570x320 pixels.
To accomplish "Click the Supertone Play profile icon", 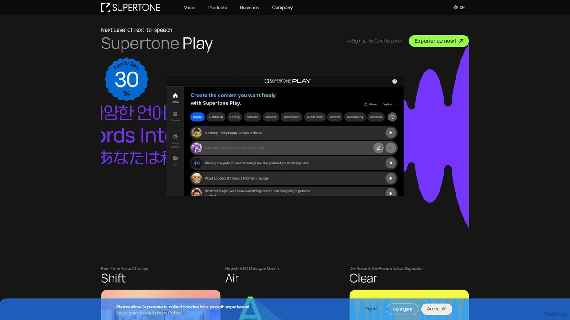I will pos(395,81).
